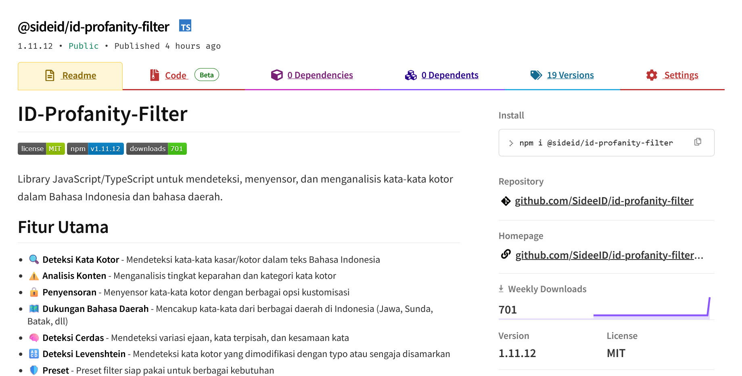Click the 'Preset' bold text
The width and height of the screenshot is (742, 376).
coord(56,370)
